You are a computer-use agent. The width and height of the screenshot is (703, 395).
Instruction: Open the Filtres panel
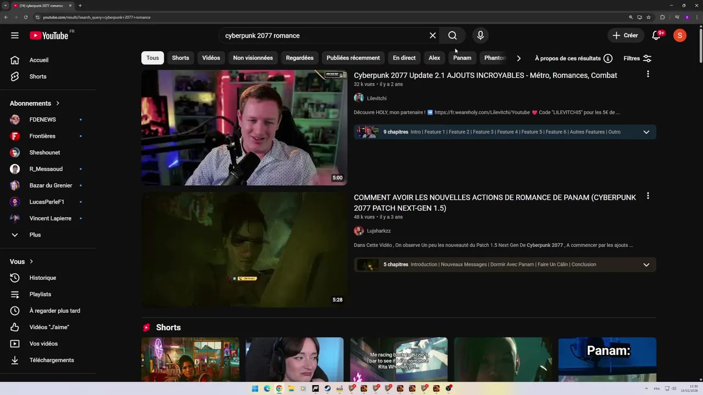pyautogui.click(x=637, y=58)
